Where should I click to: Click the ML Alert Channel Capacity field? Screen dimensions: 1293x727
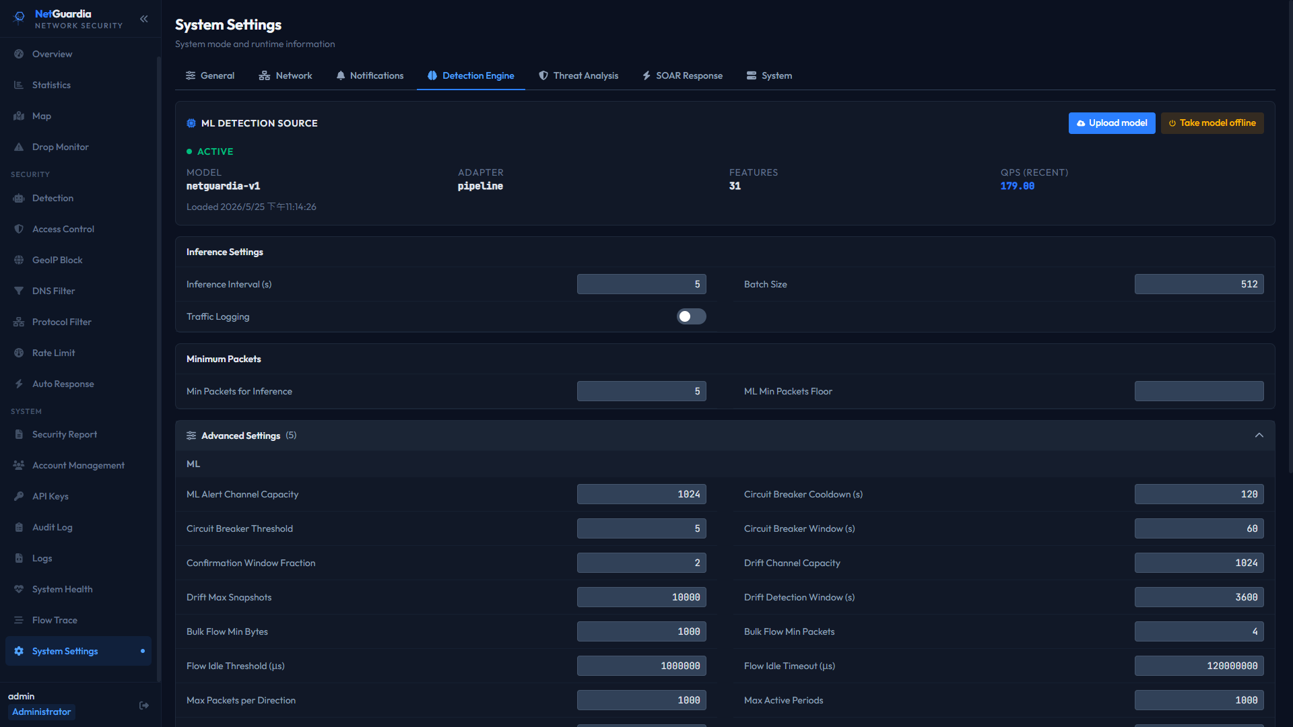point(642,494)
